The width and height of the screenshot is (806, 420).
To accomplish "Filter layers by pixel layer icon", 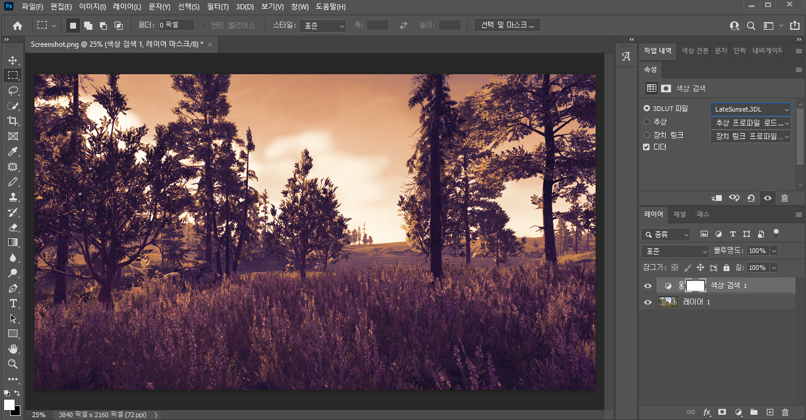I will point(704,234).
